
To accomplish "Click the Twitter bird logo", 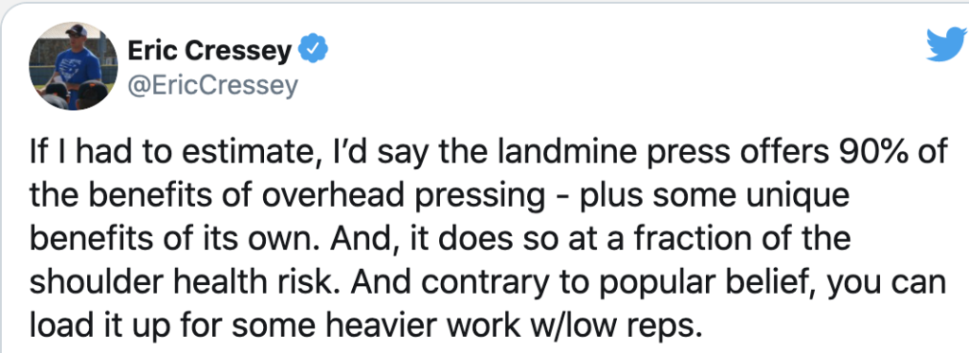I will [x=946, y=45].
